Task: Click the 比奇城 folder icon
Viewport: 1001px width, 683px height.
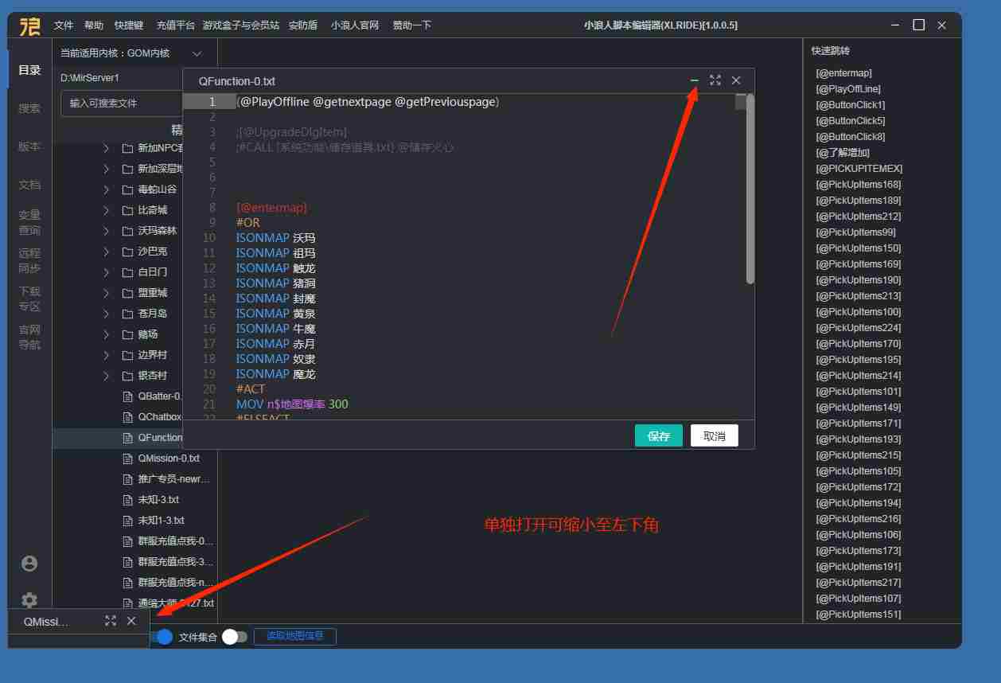Action: [x=127, y=210]
